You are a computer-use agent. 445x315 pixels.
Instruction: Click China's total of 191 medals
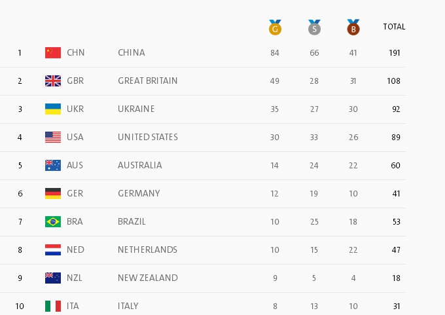[393, 52]
